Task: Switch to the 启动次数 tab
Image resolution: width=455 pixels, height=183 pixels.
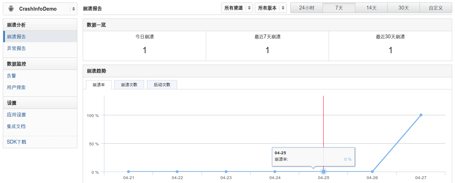Action: click(x=162, y=85)
